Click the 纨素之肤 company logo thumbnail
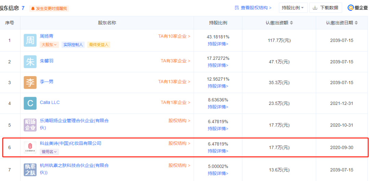The height and width of the screenshot is (181, 370). click(30, 170)
